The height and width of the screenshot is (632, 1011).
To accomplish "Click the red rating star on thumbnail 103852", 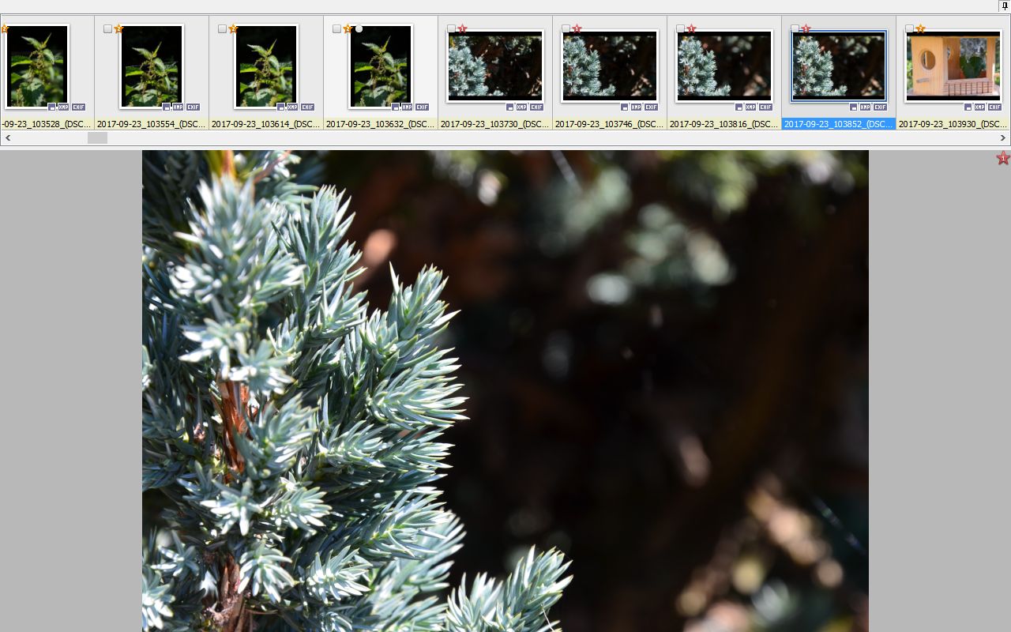I will coord(806,29).
